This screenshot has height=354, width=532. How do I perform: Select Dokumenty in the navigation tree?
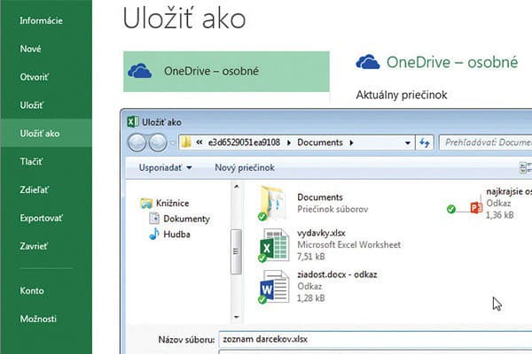[x=180, y=219]
